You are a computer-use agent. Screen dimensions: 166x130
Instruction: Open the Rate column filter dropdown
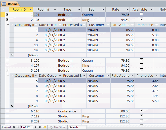point(127,10)
